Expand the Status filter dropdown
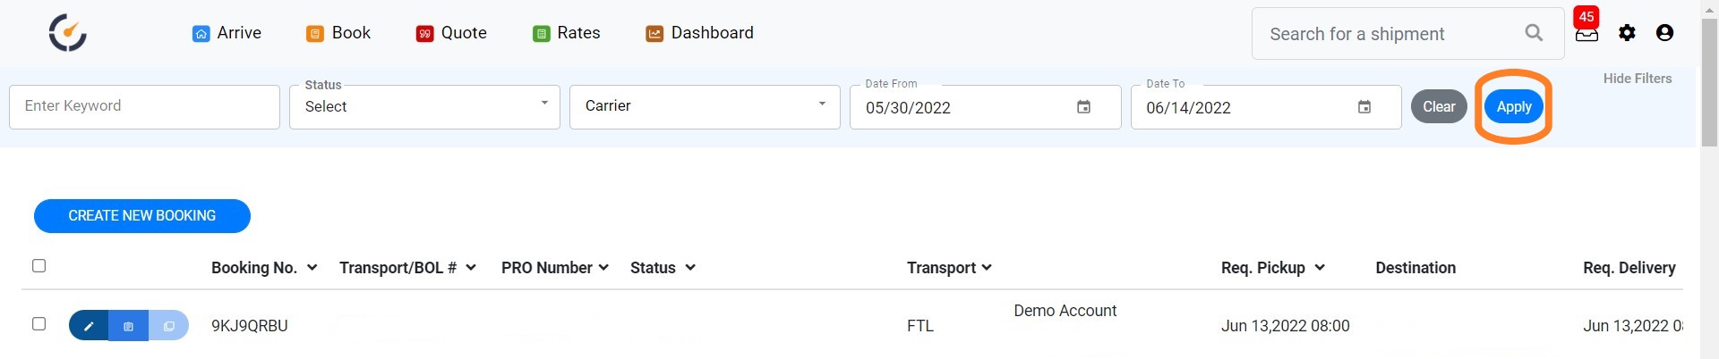The image size is (1719, 359). point(424,107)
